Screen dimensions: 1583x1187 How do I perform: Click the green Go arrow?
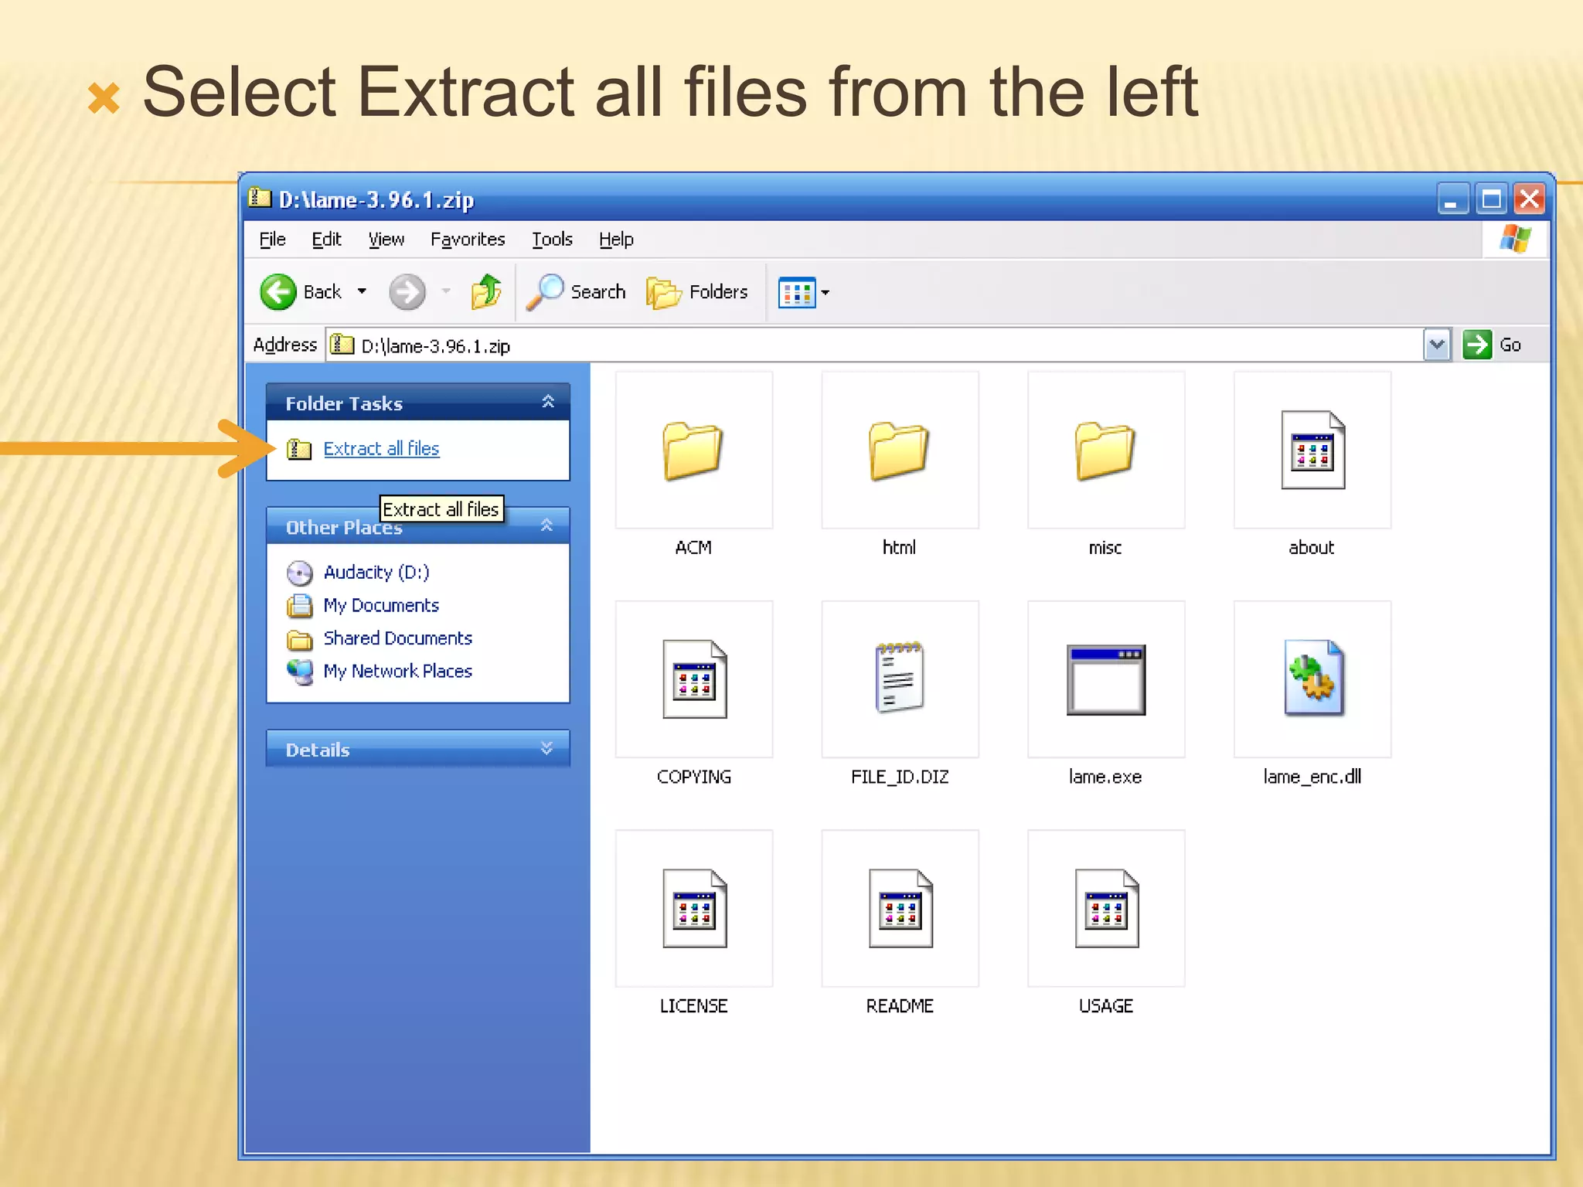tap(1477, 345)
